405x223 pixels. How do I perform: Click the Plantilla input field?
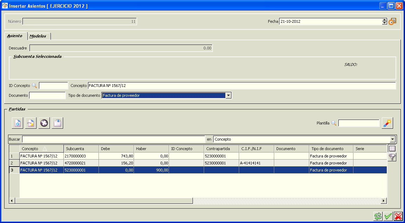(359, 123)
